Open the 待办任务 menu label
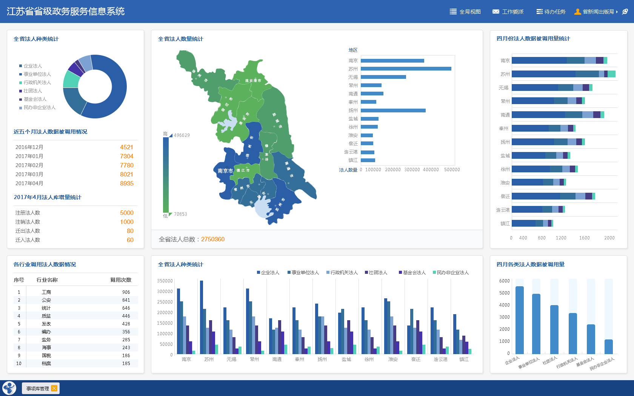634x396 pixels. (555, 12)
